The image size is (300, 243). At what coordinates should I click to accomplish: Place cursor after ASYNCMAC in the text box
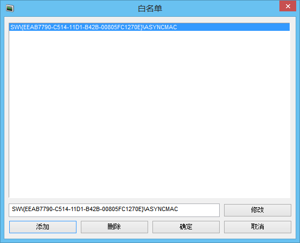click(x=178, y=209)
